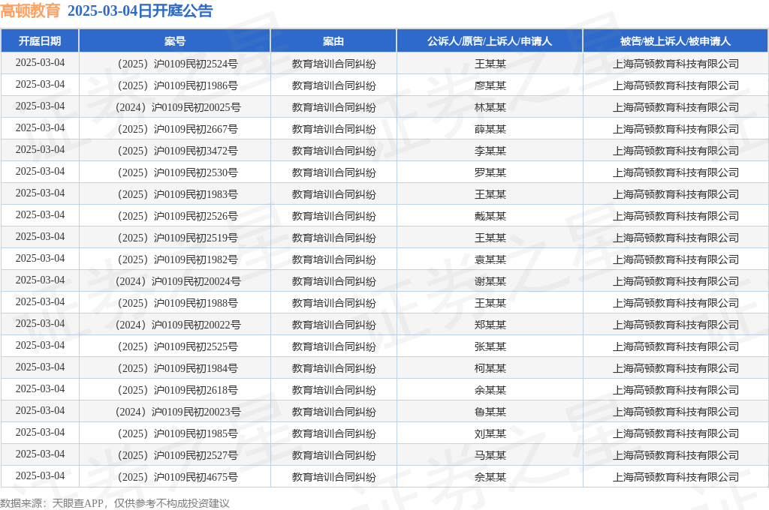Select case number (2025)沪0109民初1984号
Screen dimensions: 769x510
pyautogui.click(x=177, y=368)
